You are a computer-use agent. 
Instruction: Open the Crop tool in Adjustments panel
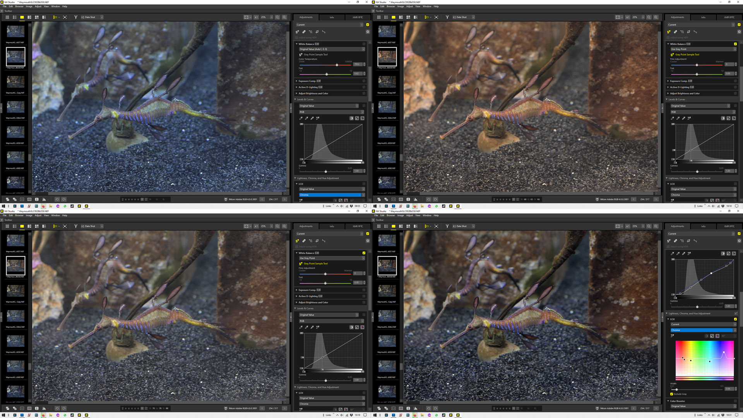click(x=318, y=32)
